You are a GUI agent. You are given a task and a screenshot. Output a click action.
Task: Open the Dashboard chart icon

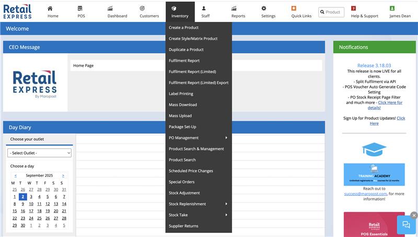click(110, 8)
